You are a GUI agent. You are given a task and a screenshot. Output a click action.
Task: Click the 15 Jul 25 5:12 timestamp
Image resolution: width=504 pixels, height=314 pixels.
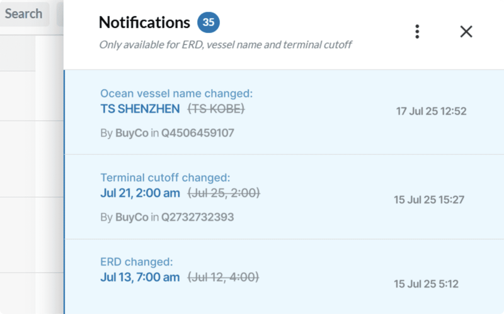pyautogui.click(x=426, y=284)
